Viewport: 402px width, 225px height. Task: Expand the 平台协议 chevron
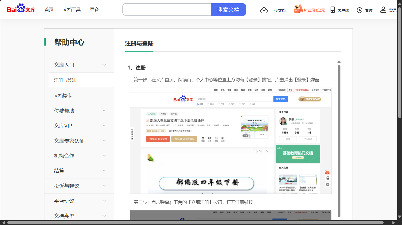[x=104, y=201]
